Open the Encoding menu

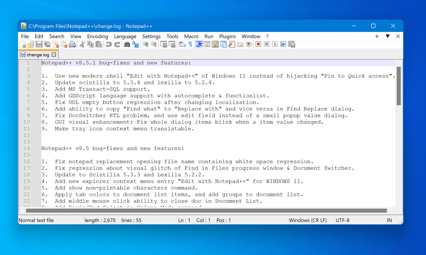(x=98, y=36)
